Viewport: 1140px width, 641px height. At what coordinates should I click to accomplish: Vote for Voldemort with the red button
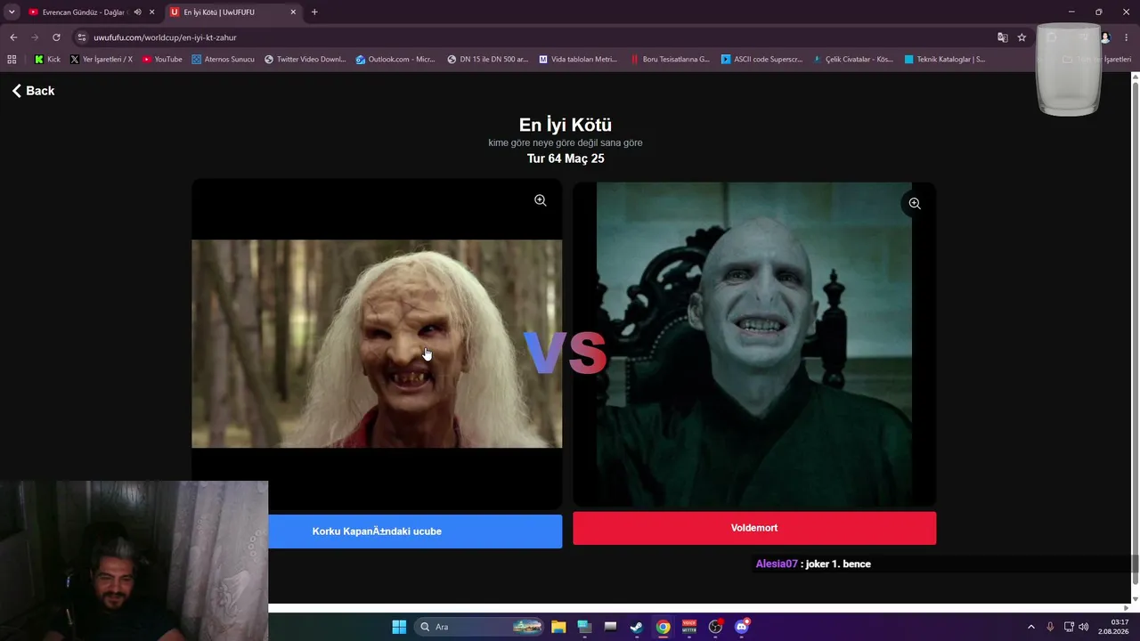coord(754,528)
